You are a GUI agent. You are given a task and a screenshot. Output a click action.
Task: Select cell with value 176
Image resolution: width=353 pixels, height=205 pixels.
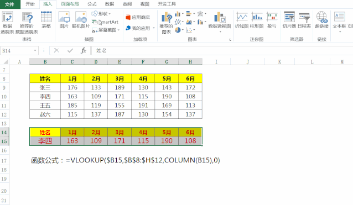point(72,87)
